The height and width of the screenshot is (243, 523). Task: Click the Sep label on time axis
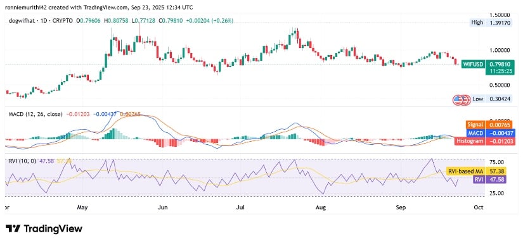pos(401,208)
